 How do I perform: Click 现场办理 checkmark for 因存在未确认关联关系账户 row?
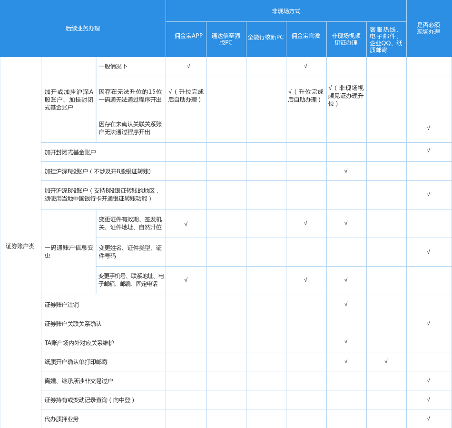point(428,128)
